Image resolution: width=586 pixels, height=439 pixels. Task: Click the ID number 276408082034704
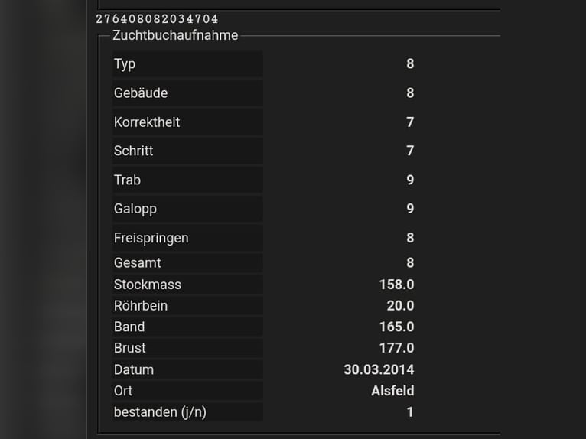tap(157, 19)
